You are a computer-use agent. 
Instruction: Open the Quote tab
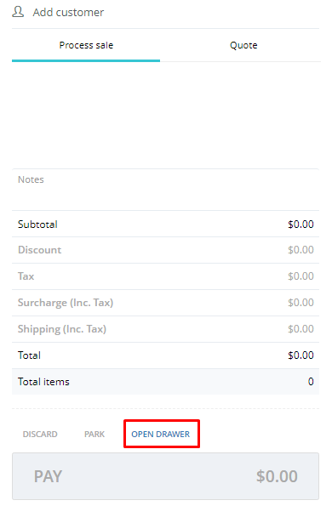click(243, 45)
